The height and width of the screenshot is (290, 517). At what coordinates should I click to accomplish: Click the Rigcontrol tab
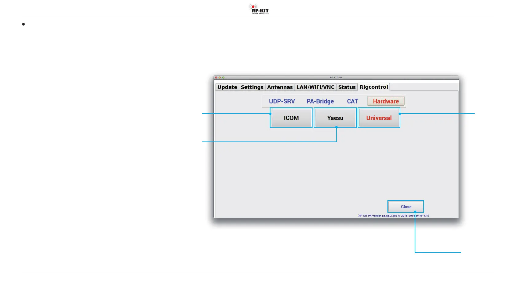[x=374, y=87]
